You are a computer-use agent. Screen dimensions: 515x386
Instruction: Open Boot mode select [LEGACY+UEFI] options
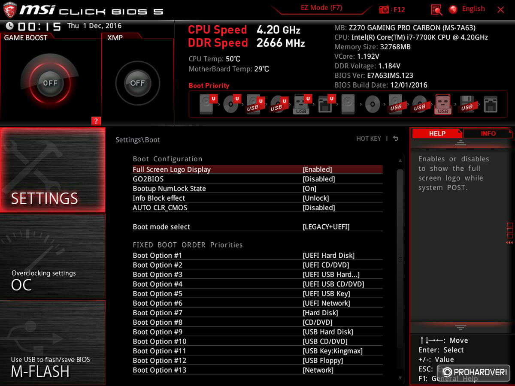(x=326, y=226)
